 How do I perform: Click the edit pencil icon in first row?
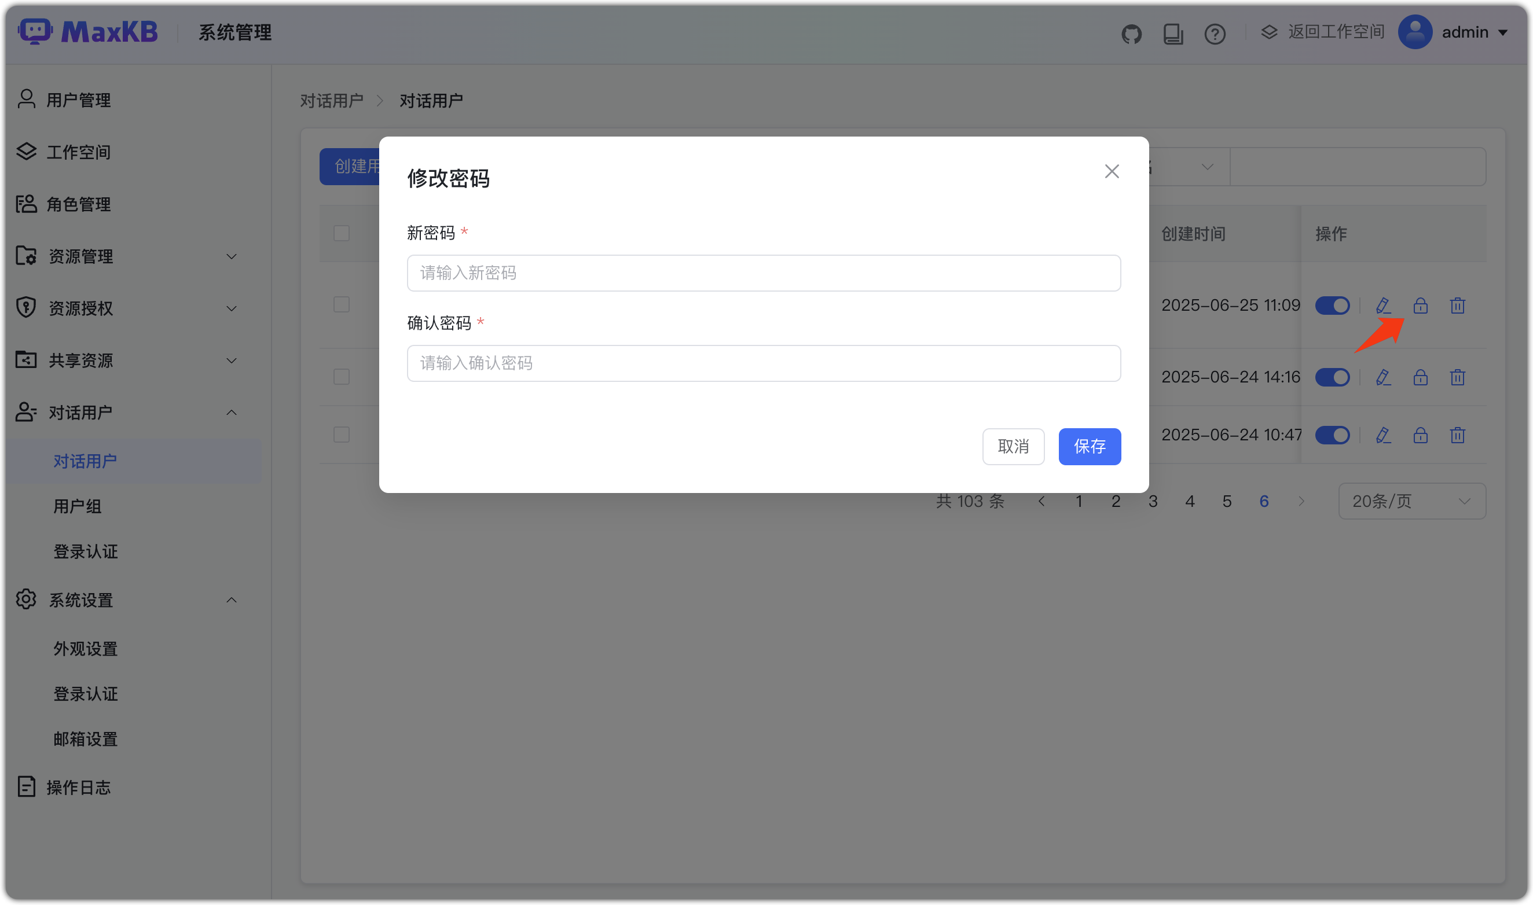(1383, 306)
